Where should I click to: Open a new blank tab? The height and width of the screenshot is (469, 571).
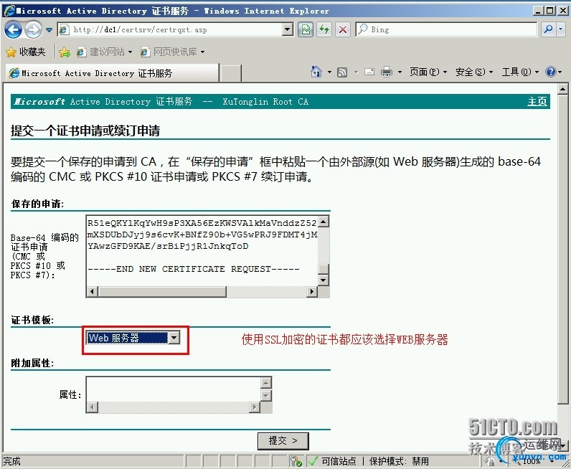pyautogui.click(x=231, y=73)
